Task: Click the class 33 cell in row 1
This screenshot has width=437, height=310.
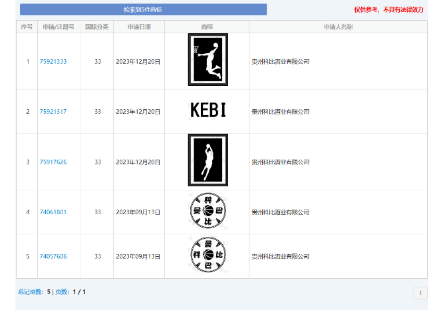Action: pyautogui.click(x=98, y=62)
